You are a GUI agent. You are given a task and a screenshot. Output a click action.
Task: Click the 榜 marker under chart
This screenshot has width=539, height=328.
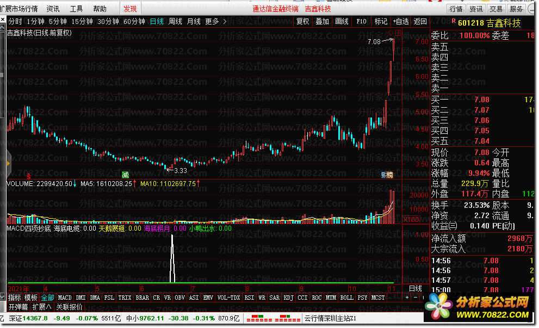tap(390, 175)
